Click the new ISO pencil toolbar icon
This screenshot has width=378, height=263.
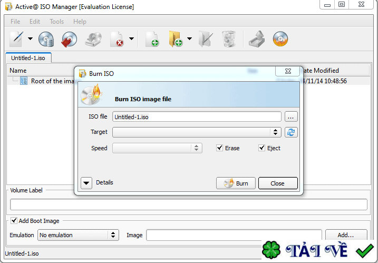(x=16, y=39)
